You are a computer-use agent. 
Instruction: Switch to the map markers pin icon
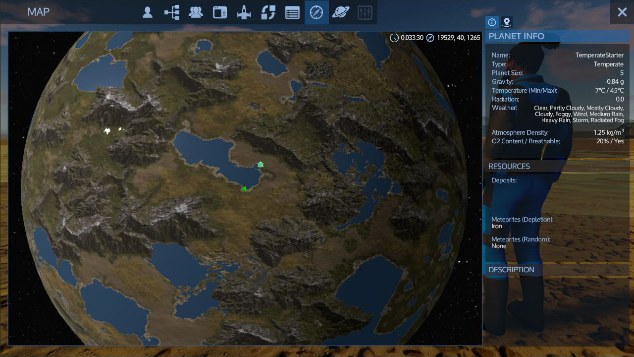click(x=506, y=22)
